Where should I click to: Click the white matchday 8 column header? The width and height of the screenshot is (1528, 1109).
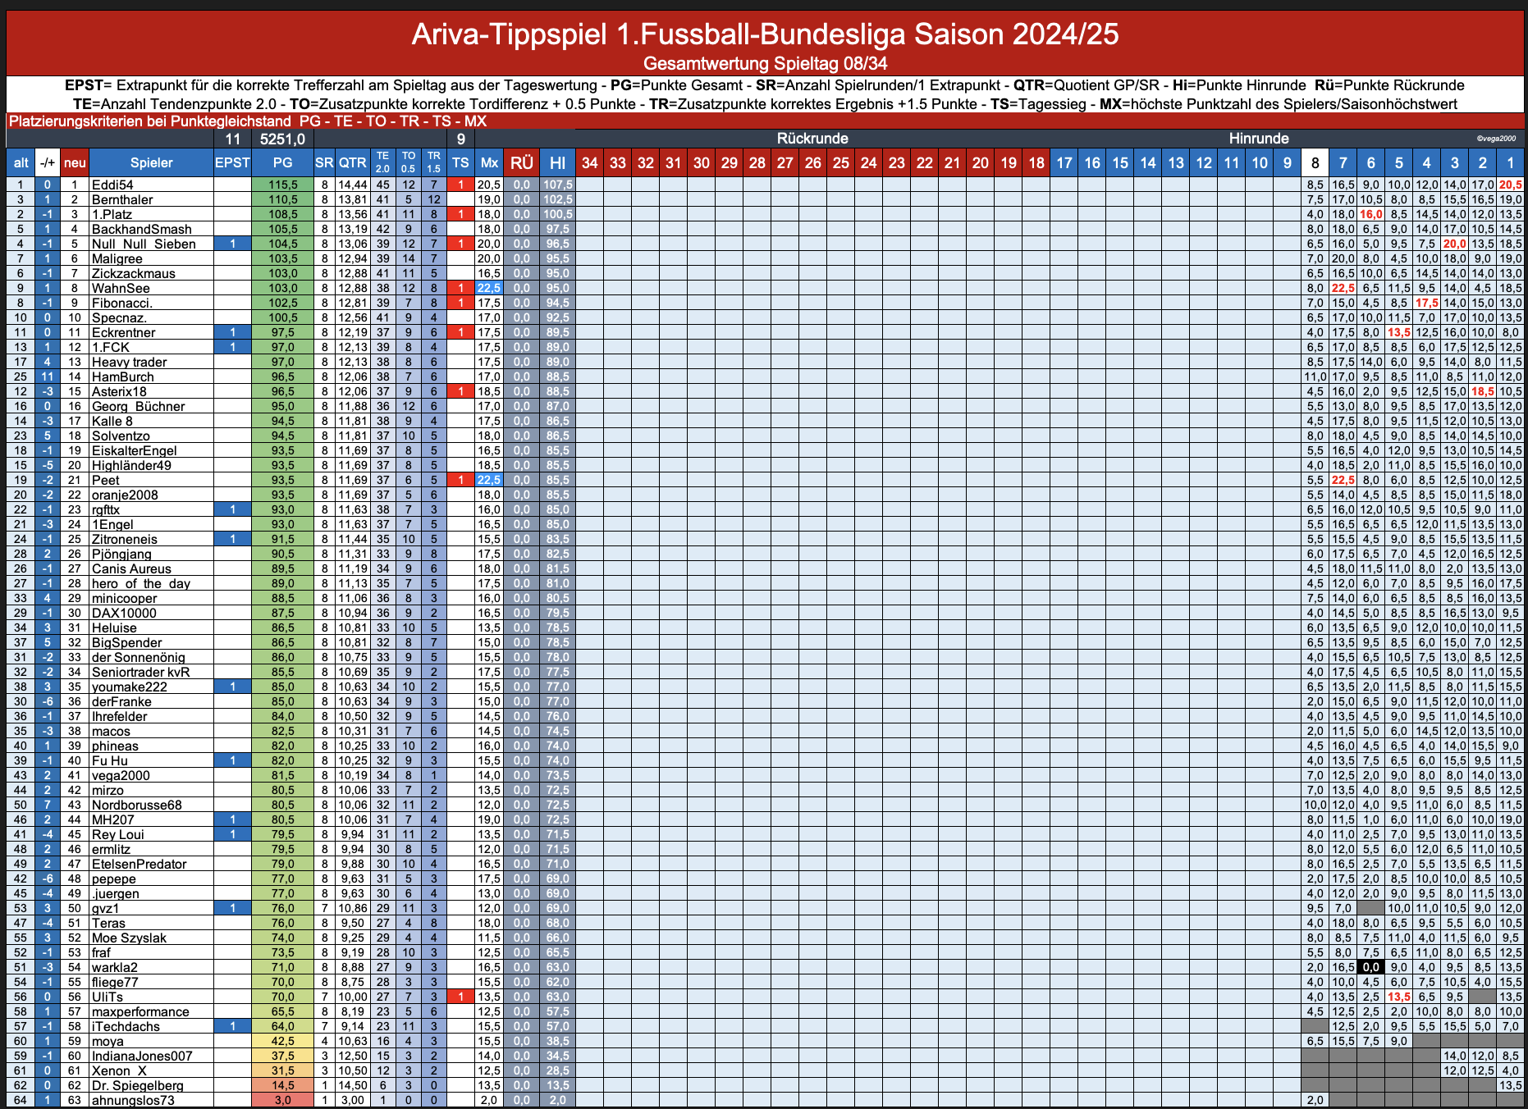tap(1315, 162)
